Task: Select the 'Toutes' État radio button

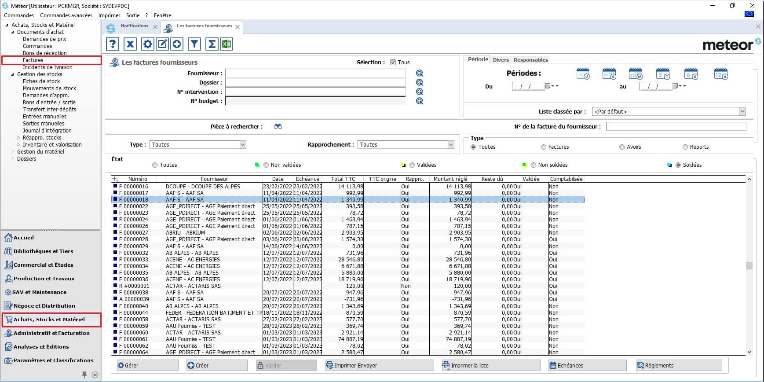Action: 155,165
